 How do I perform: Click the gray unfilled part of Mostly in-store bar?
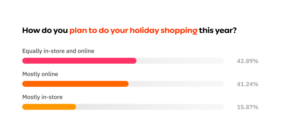point(150,107)
